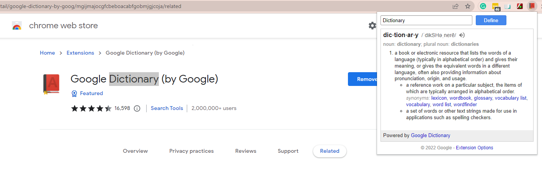Click the share page icon in address bar
Viewport: 542px width, 173px height.
pyautogui.click(x=455, y=6)
